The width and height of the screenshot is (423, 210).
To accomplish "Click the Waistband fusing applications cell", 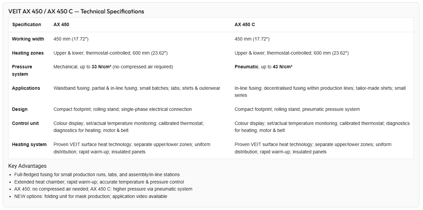I will coord(137,88).
